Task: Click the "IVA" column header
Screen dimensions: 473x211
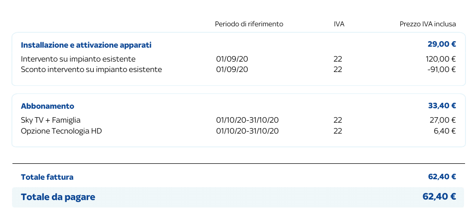Action: click(339, 24)
